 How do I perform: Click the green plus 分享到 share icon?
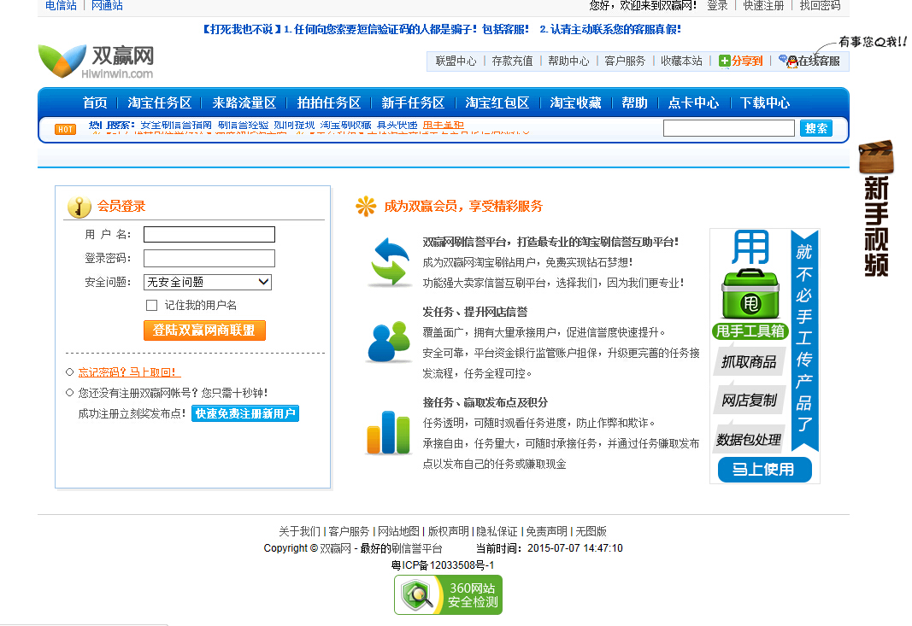click(740, 61)
